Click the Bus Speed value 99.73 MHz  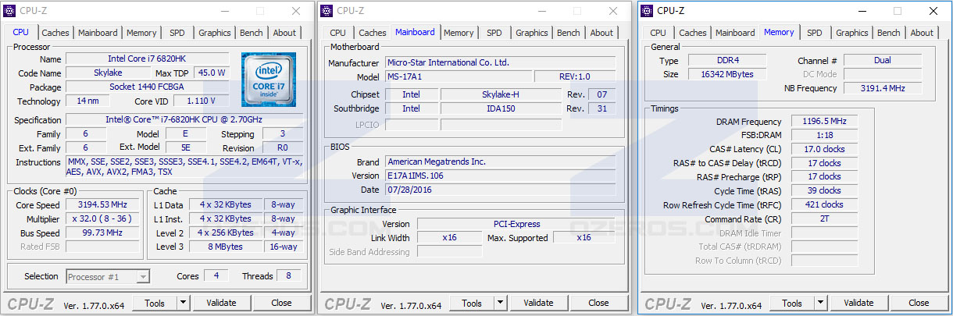coord(103,233)
